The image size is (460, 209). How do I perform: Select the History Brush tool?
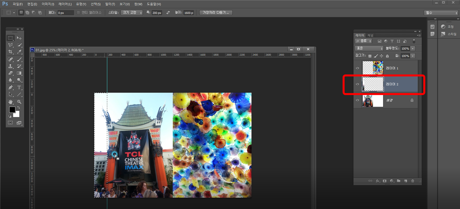click(x=19, y=66)
